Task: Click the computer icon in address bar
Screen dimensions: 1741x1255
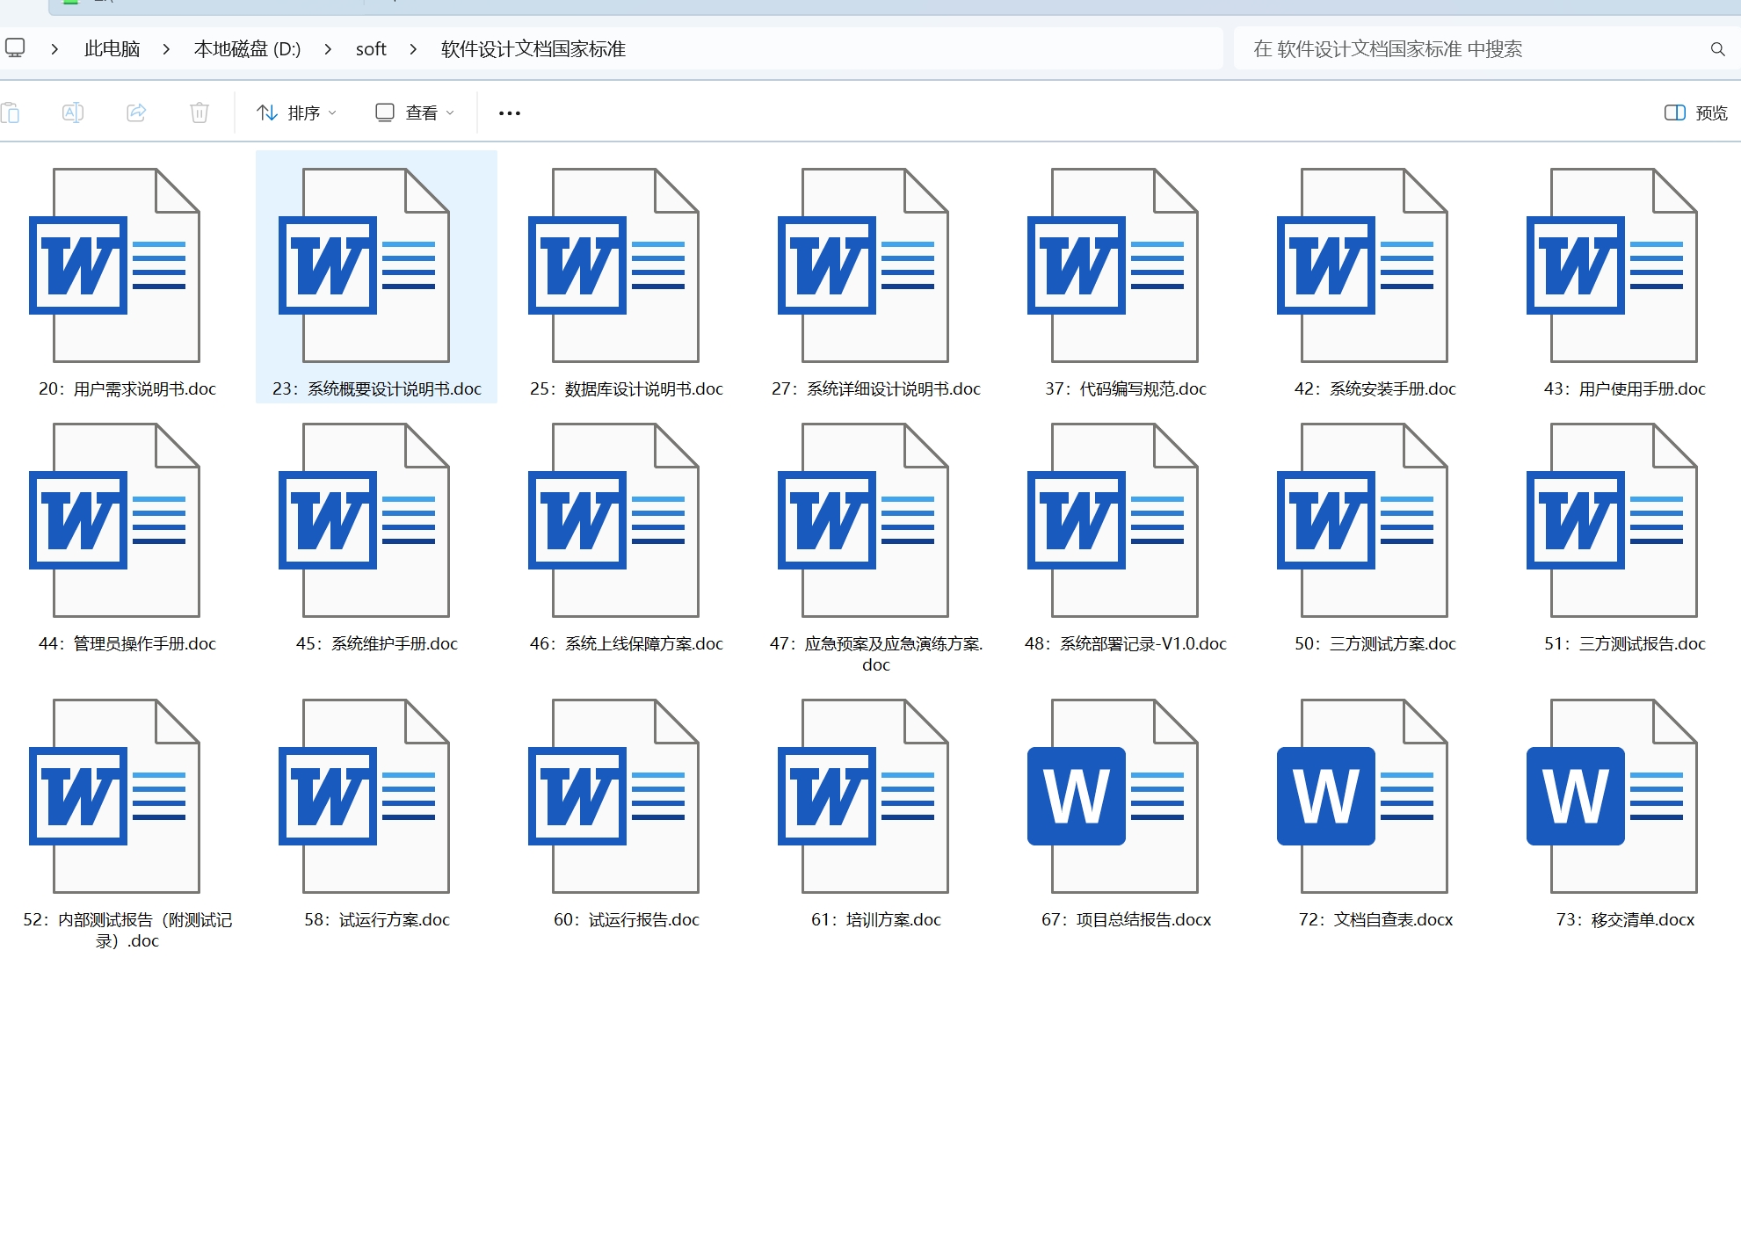Action: coord(15,47)
